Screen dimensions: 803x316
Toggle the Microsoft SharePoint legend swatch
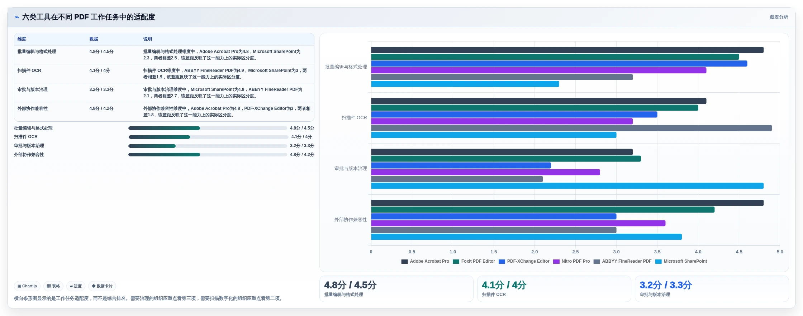coord(659,262)
